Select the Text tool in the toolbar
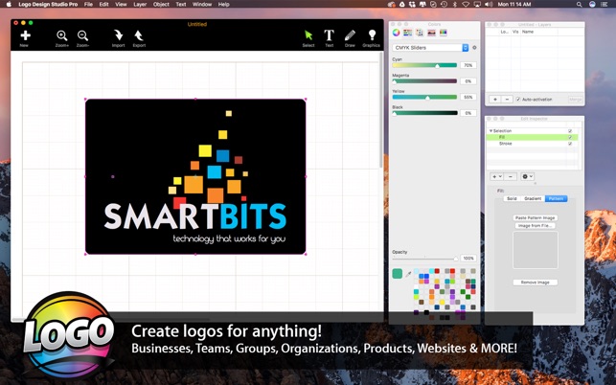The height and width of the screenshot is (385, 616). pos(329,35)
